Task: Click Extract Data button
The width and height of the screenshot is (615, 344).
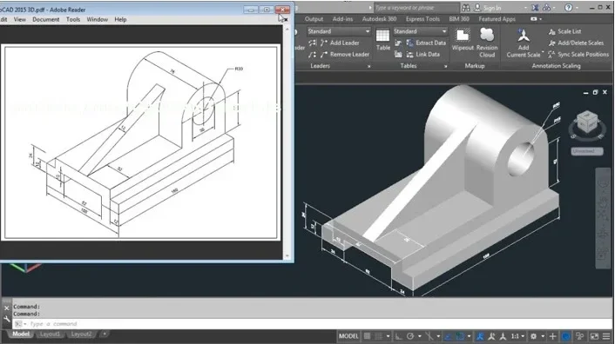Action: click(426, 43)
